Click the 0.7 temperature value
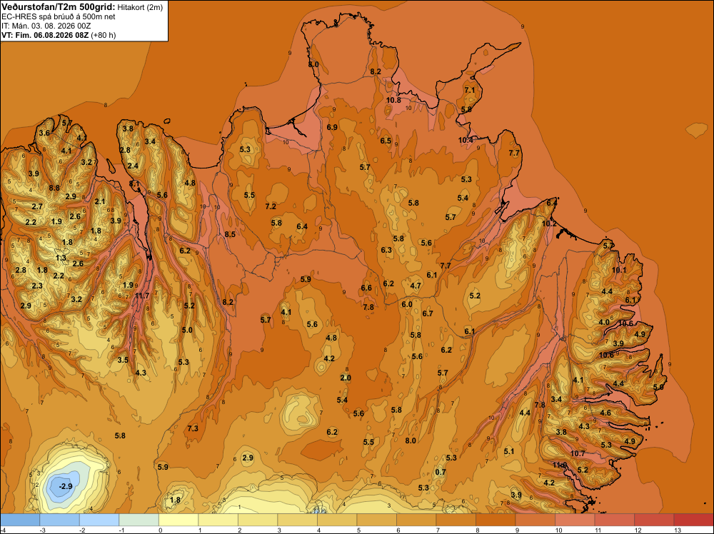Image resolution: width=714 pixels, height=534 pixels. point(441,472)
